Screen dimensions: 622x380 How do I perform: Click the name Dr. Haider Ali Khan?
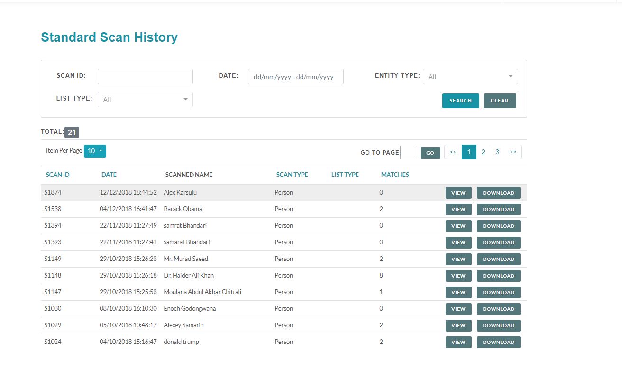(189, 275)
